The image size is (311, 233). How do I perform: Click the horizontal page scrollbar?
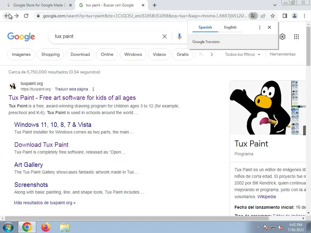[137, 218]
